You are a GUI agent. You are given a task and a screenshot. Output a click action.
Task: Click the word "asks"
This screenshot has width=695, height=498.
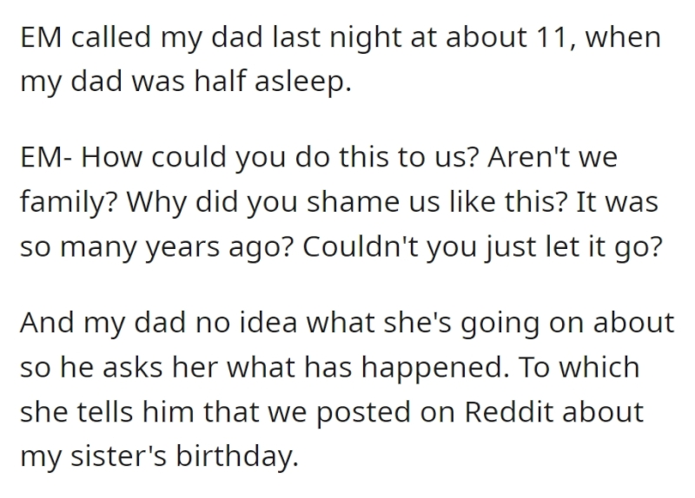(133, 367)
